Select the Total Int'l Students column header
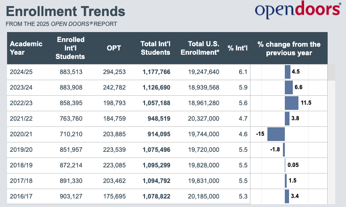 click(x=155, y=48)
